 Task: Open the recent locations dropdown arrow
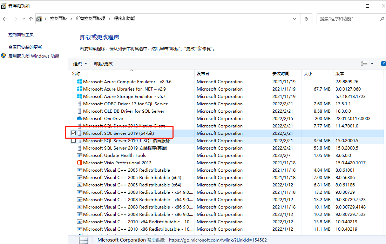(23, 19)
